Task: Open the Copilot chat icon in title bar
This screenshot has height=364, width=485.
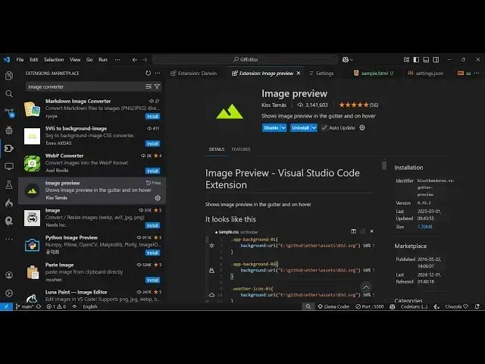Action: [346, 59]
